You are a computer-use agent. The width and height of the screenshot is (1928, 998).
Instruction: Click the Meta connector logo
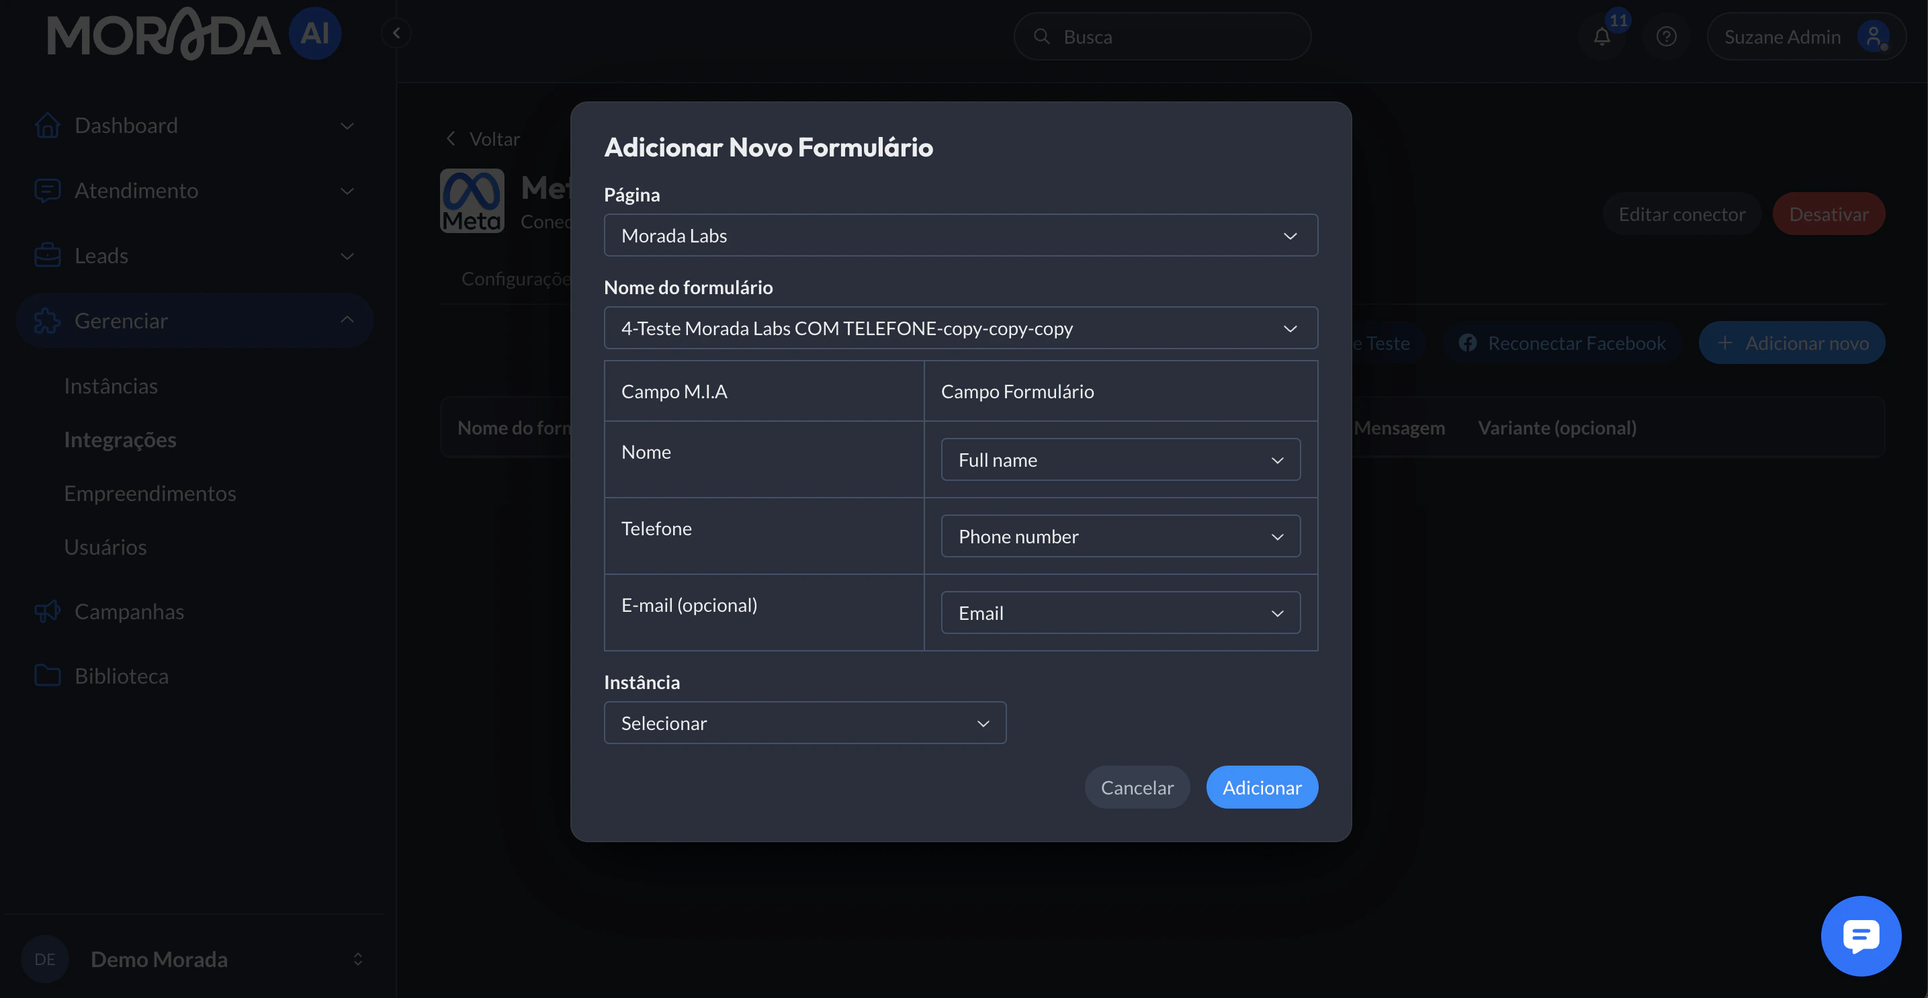(472, 201)
